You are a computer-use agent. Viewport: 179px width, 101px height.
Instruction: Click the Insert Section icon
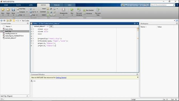click(48, 9)
